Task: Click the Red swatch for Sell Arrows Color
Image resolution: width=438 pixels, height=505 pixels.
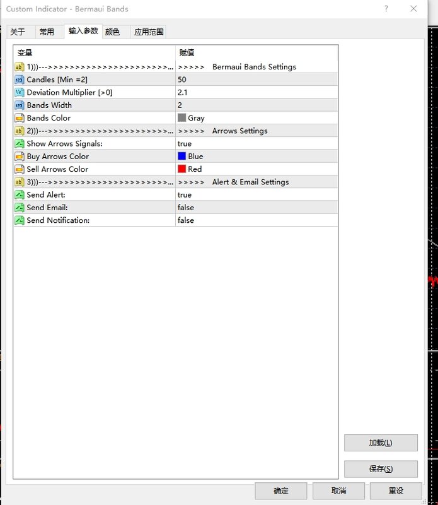Action: pyautogui.click(x=182, y=169)
